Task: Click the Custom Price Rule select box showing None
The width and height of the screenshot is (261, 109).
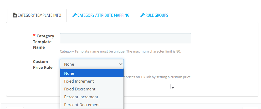Action: 92,64
